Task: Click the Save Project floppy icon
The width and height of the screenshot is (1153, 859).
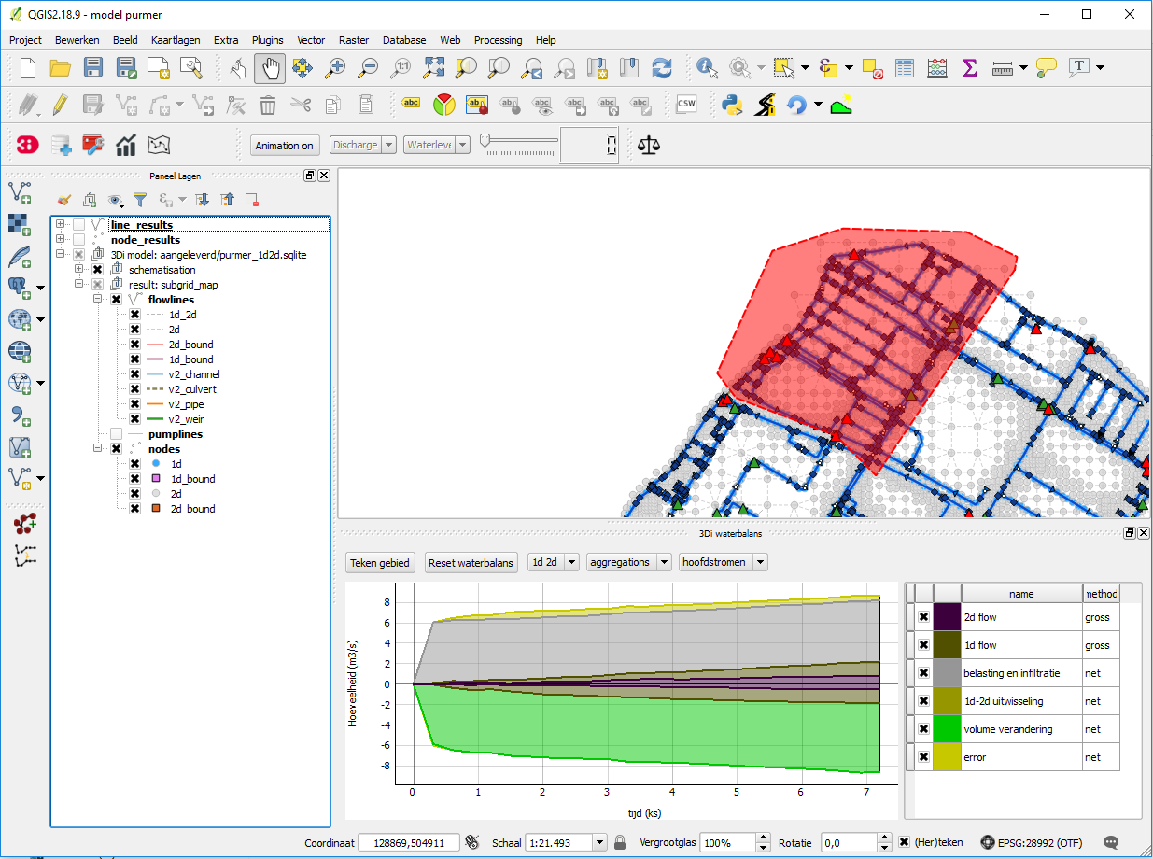Action: pos(93,67)
